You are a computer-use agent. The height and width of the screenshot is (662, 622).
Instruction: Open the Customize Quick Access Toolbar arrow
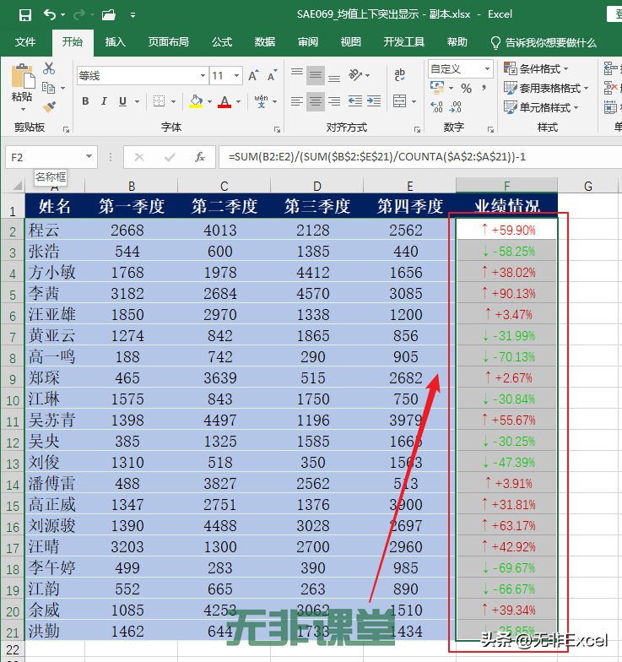[133, 15]
